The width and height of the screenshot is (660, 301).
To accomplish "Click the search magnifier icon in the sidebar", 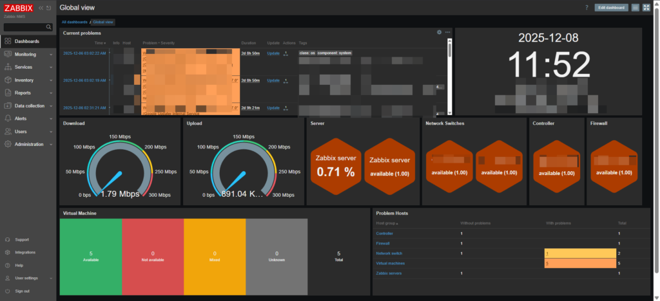I will (x=48, y=27).
